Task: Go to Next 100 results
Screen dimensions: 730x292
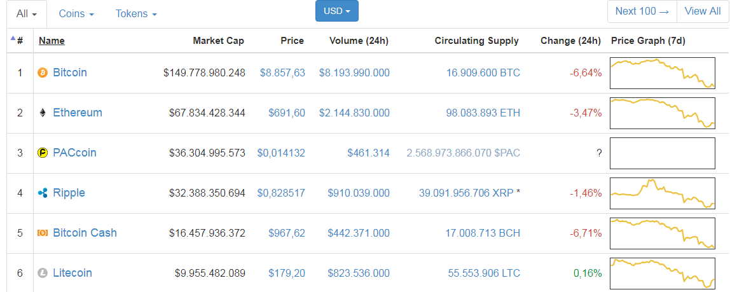Action: coord(642,11)
